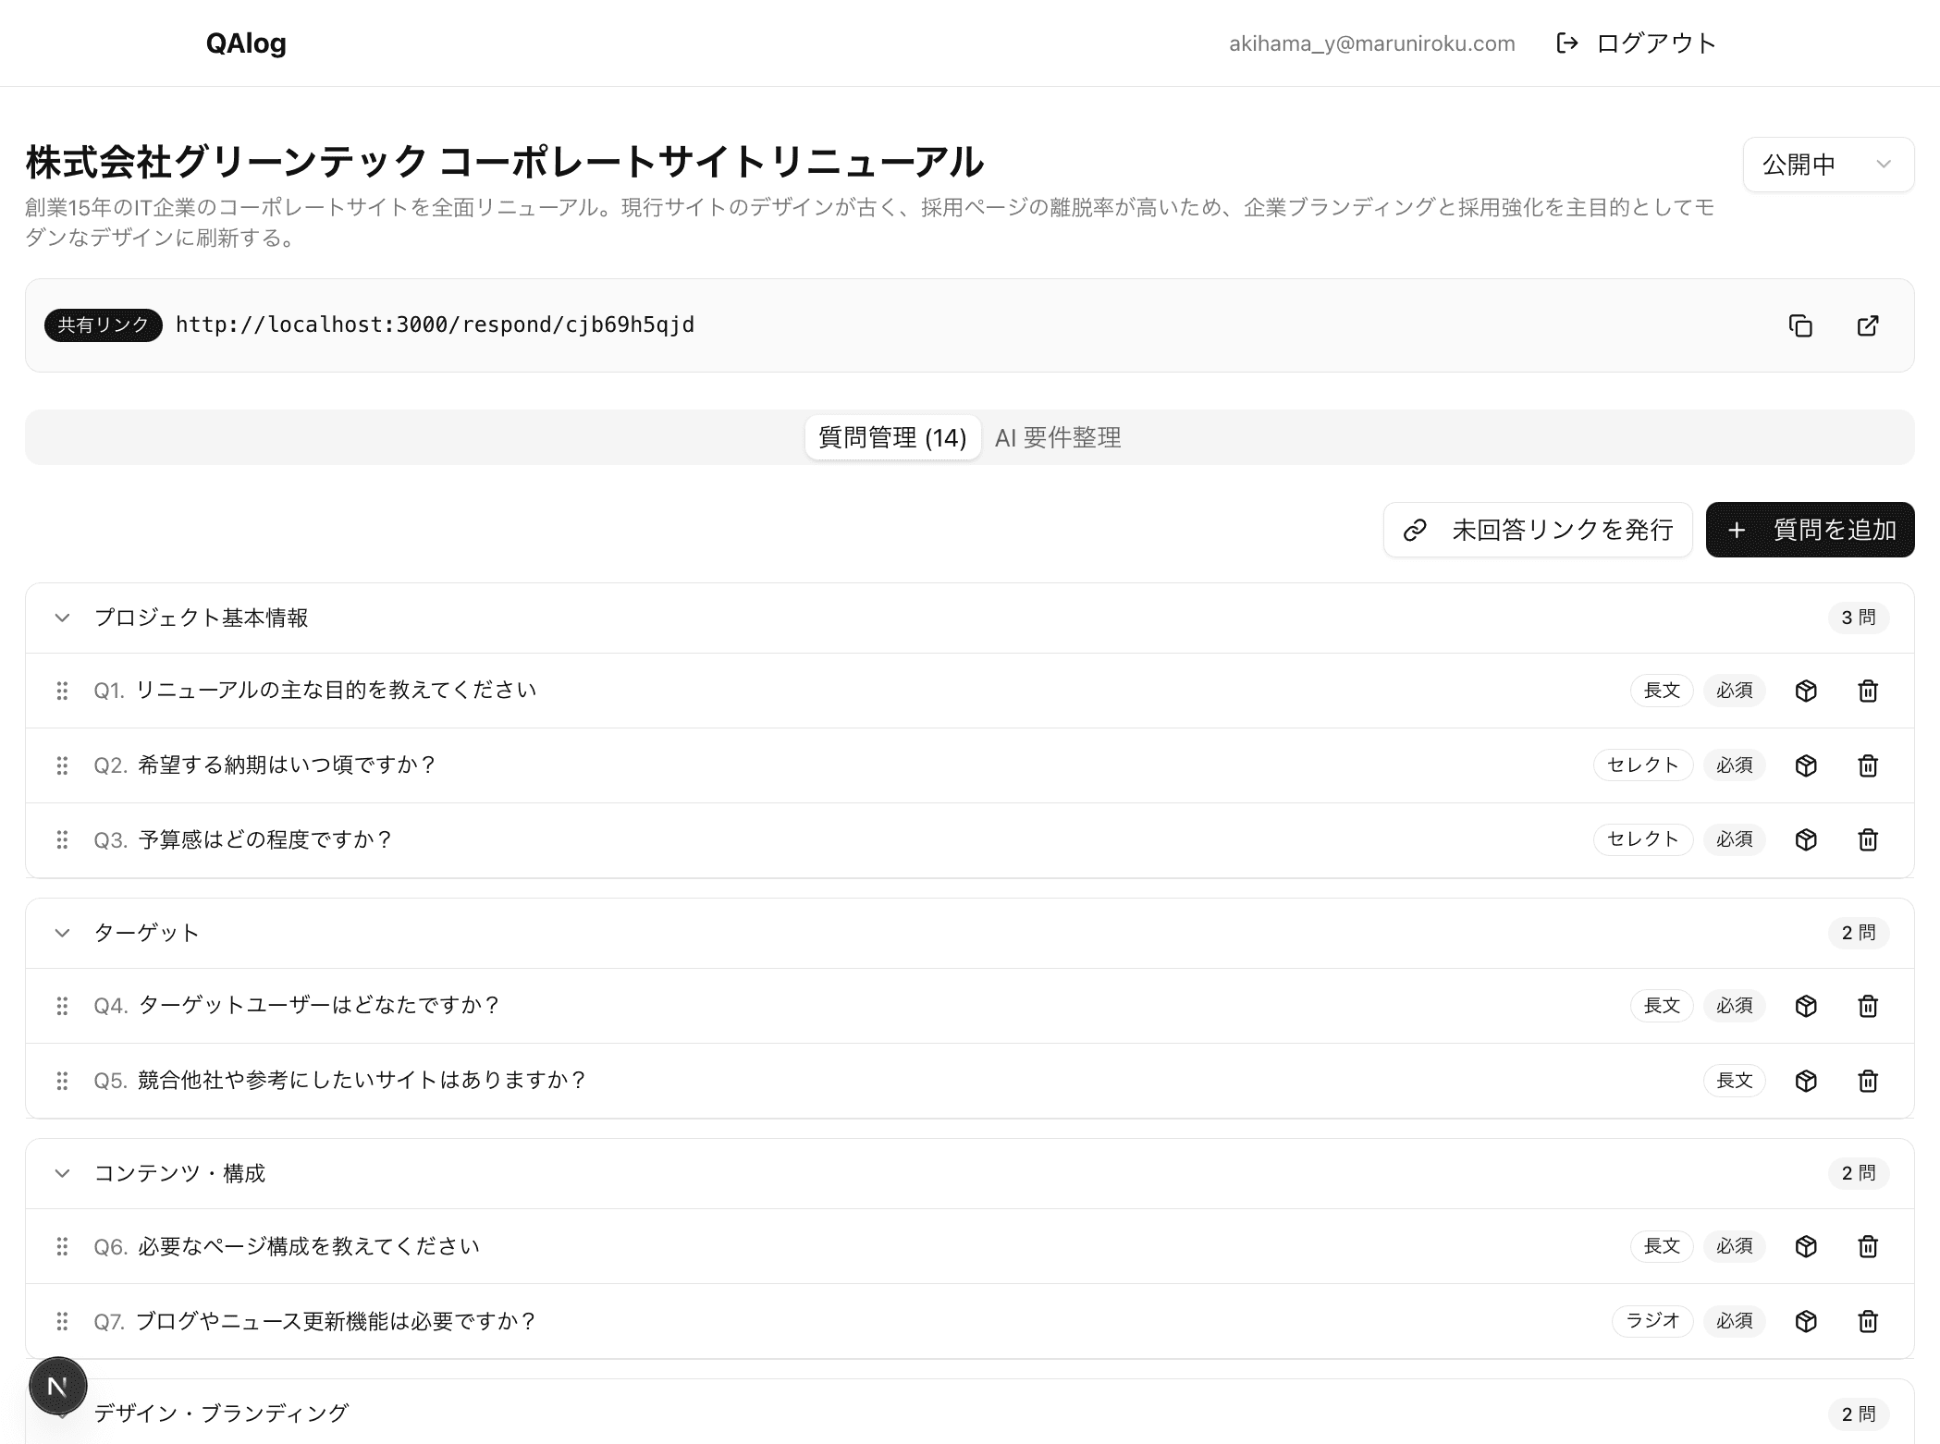Delete Q2 using its trash icon
Image resolution: width=1940 pixels, height=1444 pixels.
[1868, 765]
